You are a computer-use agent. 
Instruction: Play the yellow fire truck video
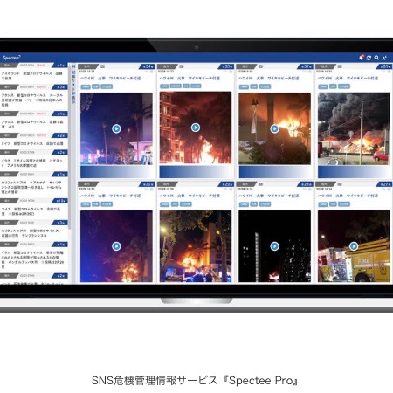[x=354, y=246]
